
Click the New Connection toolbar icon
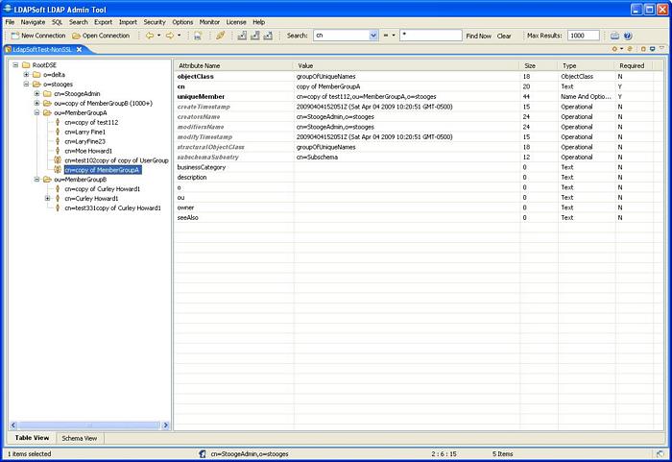(x=13, y=36)
